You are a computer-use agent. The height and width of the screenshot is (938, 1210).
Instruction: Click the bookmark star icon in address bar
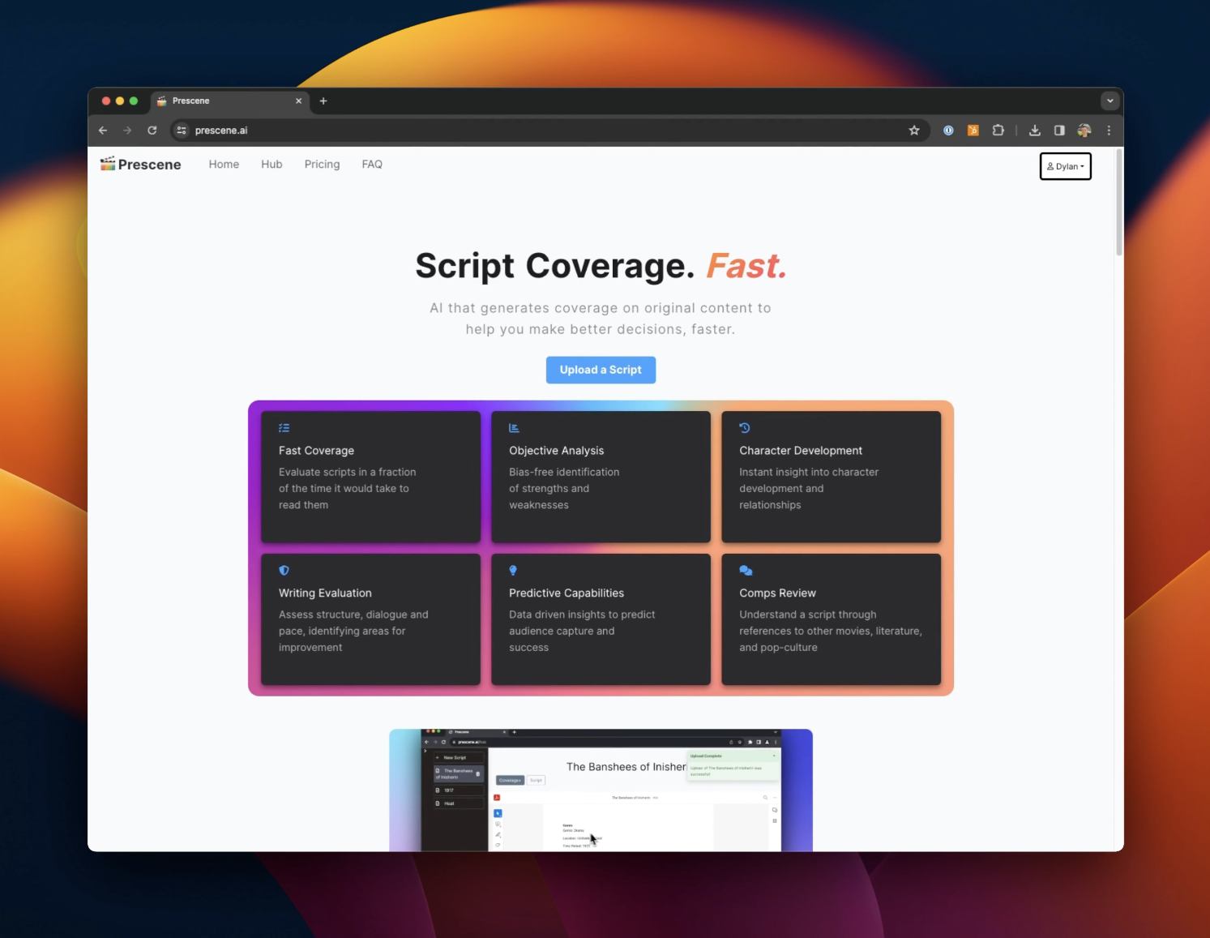click(x=914, y=131)
